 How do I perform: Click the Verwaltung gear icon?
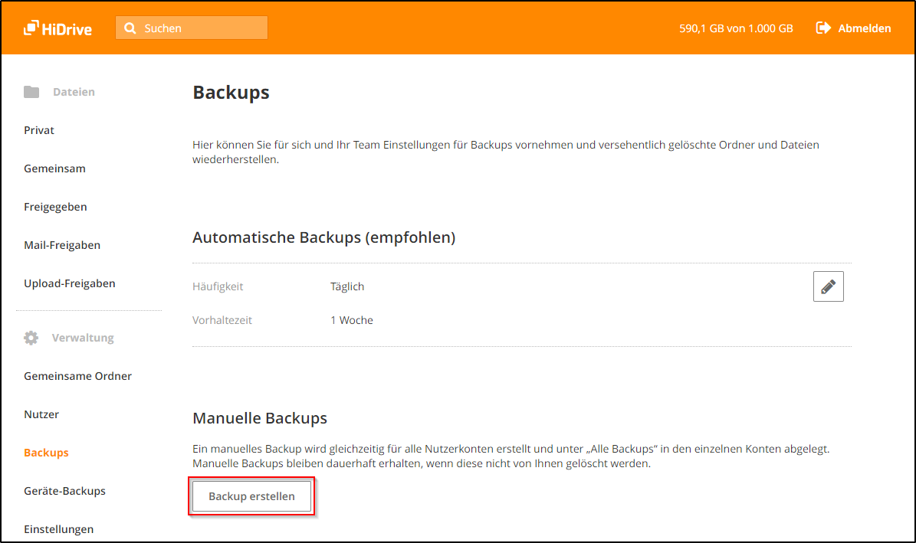(31, 338)
